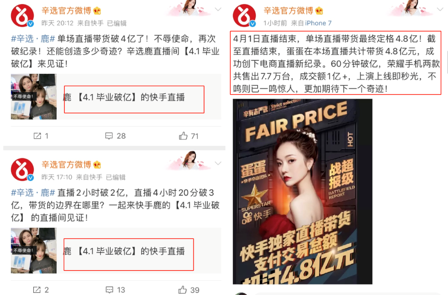Open #辛选·鹿# hashtag in the 20:12 post
The image size is (448, 295).
pyautogui.click(x=33, y=39)
